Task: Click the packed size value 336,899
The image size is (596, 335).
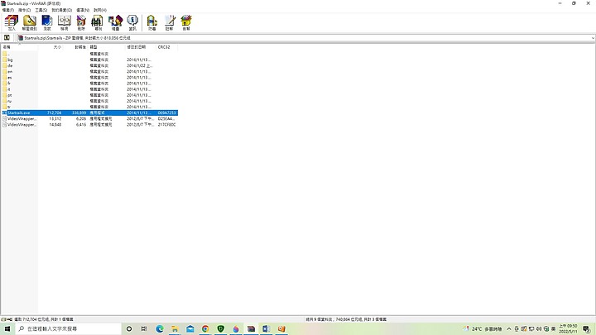Action: (x=79, y=112)
